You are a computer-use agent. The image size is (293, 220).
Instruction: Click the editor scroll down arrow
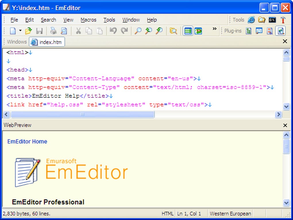286,106
